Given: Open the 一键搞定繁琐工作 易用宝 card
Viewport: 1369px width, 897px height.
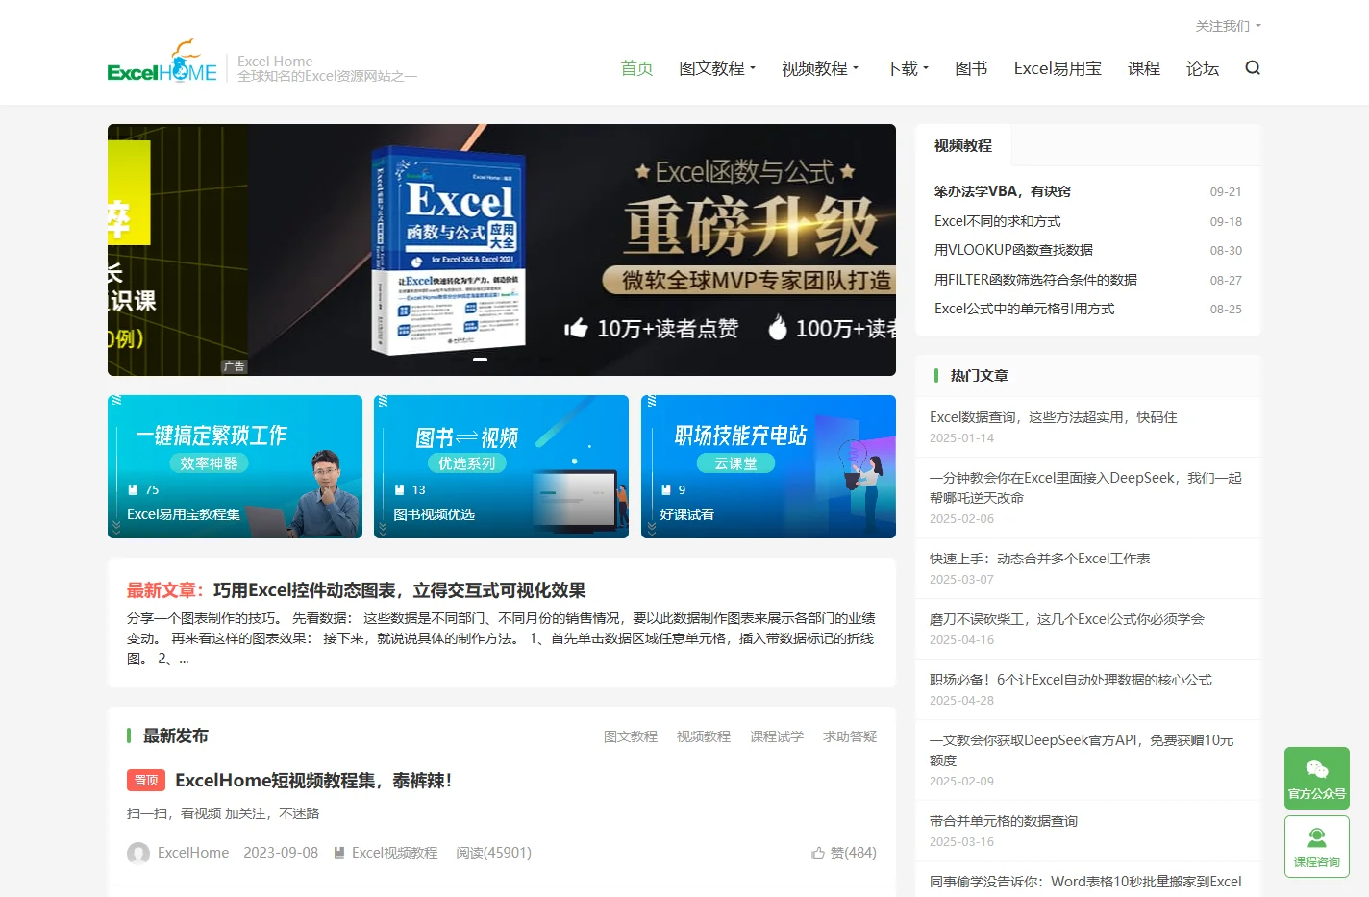Looking at the screenshot, I should (235, 466).
